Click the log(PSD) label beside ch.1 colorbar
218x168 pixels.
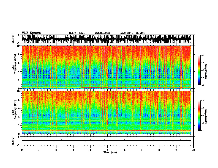[x=206, y=72]
